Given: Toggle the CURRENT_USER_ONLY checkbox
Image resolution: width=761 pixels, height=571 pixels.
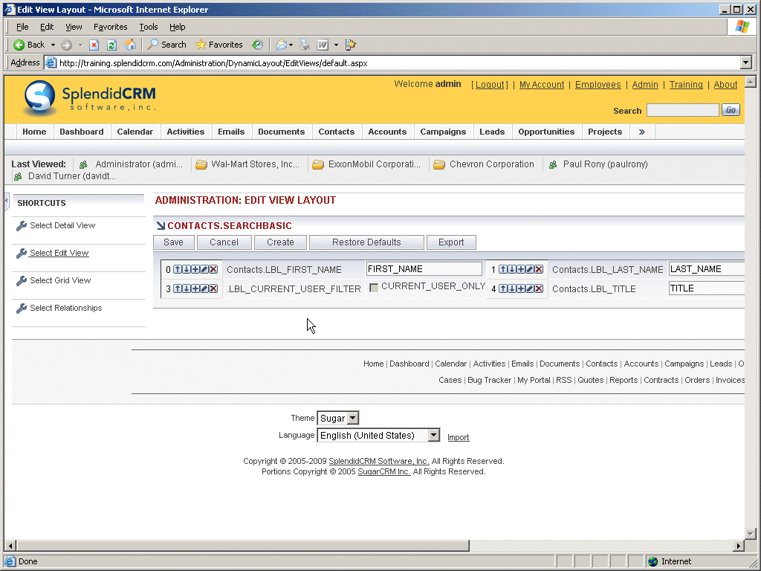Looking at the screenshot, I should [374, 288].
